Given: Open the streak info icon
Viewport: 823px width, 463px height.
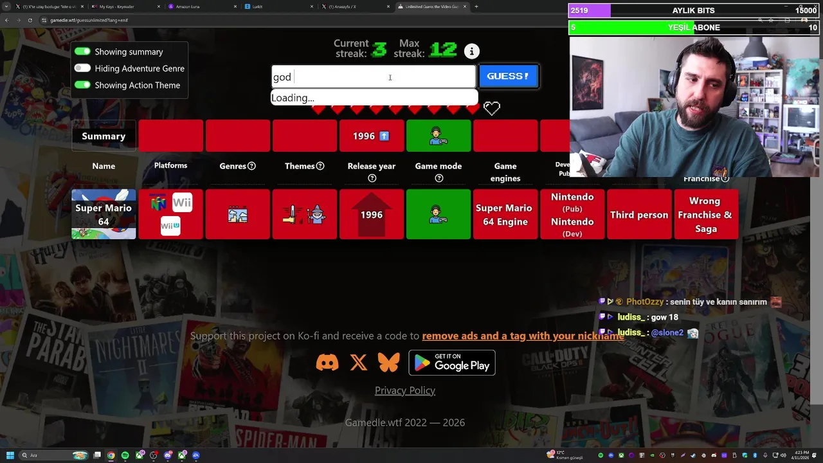Looking at the screenshot, I should coord(471,51).
